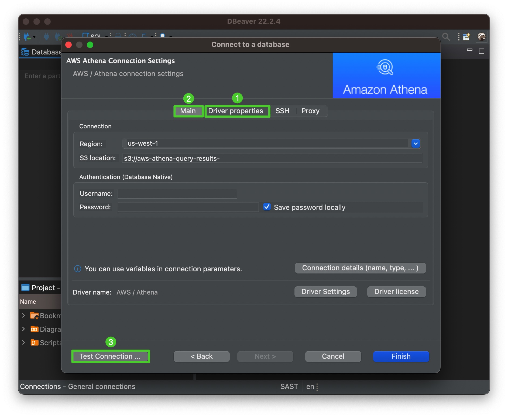Open Driver license
508x417 pixels.
coord(397,292)
